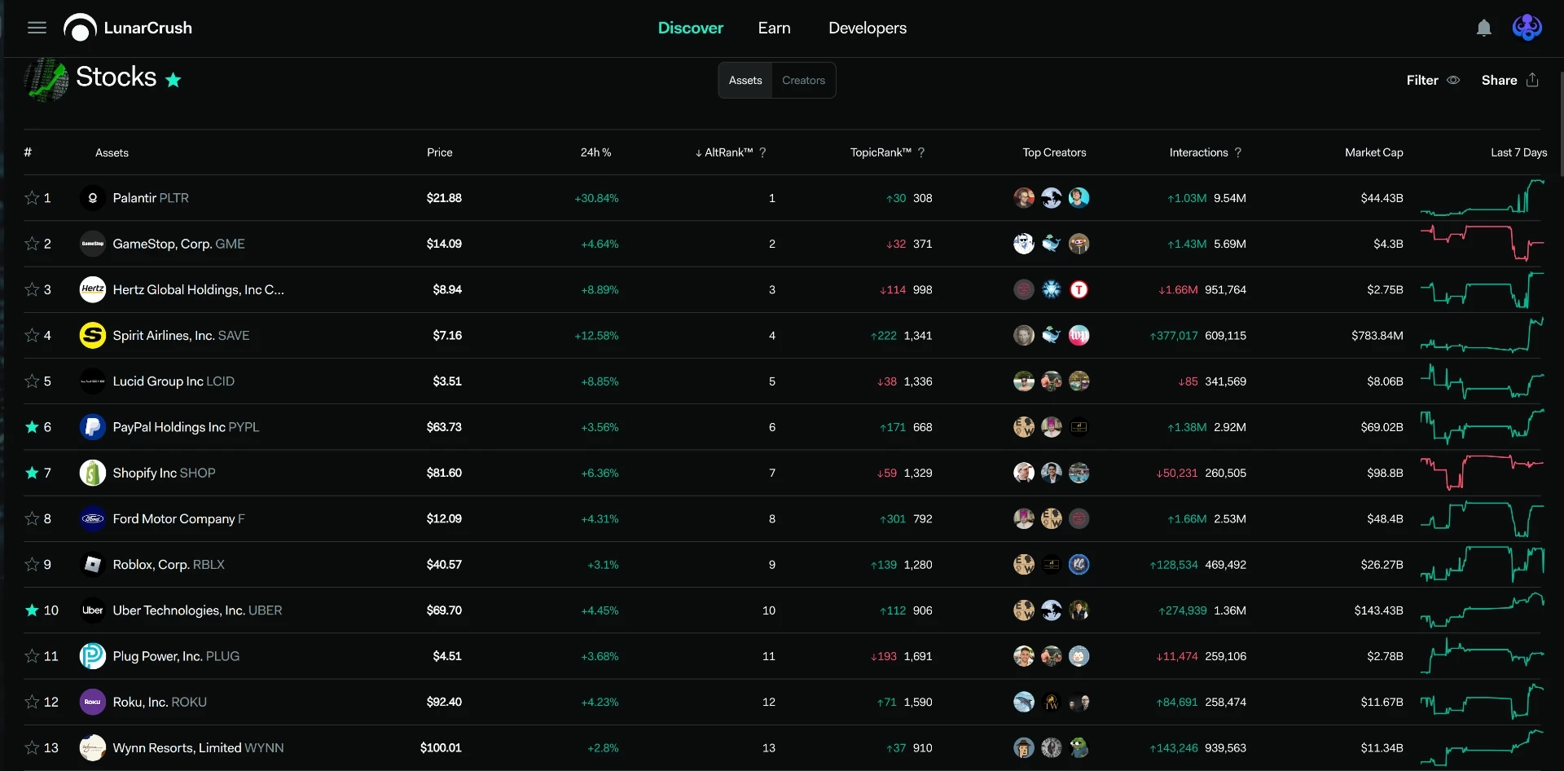Open the Roku, Inc. ROKU link

(160, 702)
